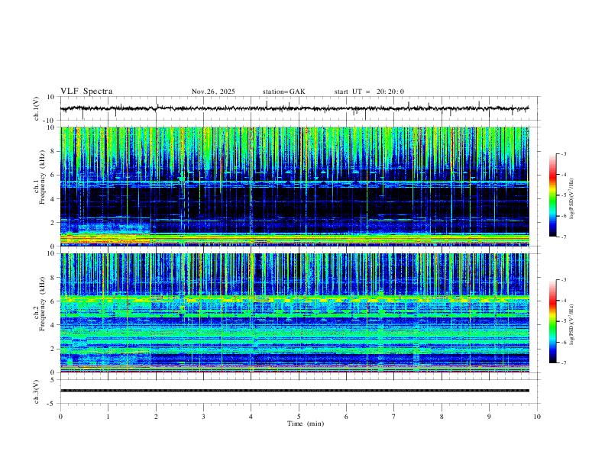
Task: Click the 'Time (min)' axis label
Action: coord(306,424)
